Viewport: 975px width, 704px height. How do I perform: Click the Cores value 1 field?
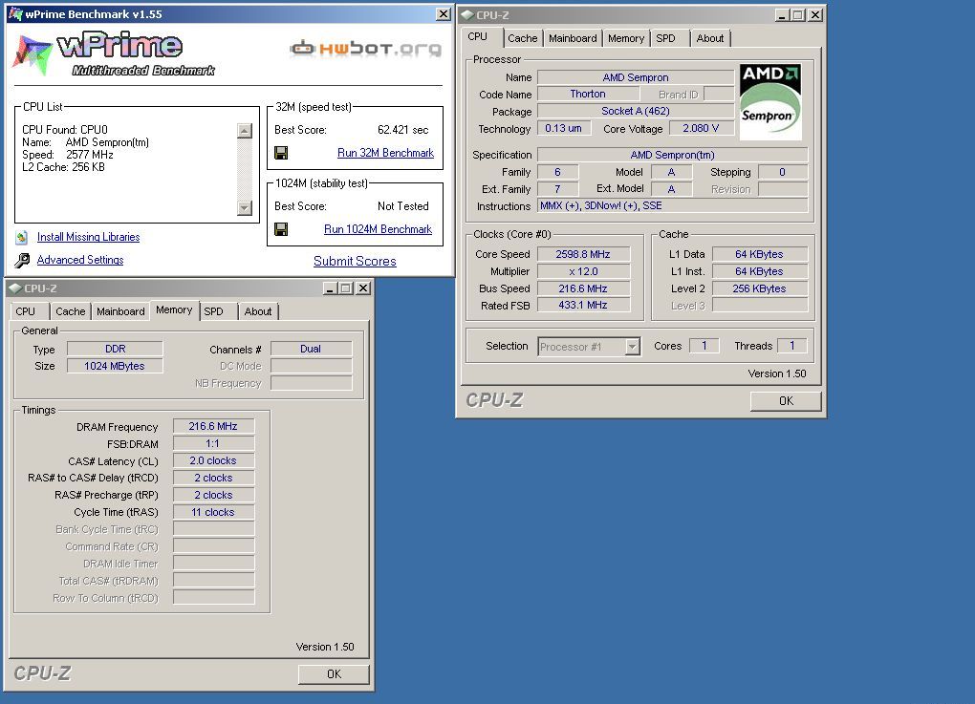(x=704, y=346)
